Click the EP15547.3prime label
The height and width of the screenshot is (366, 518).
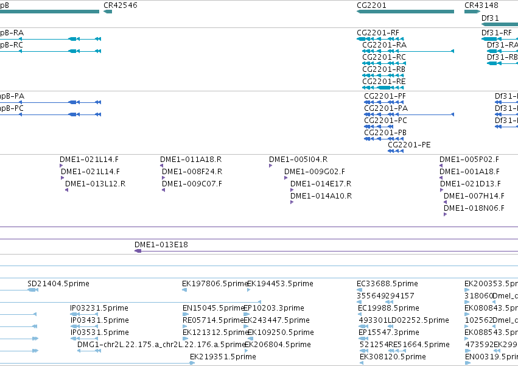(389, 333)
